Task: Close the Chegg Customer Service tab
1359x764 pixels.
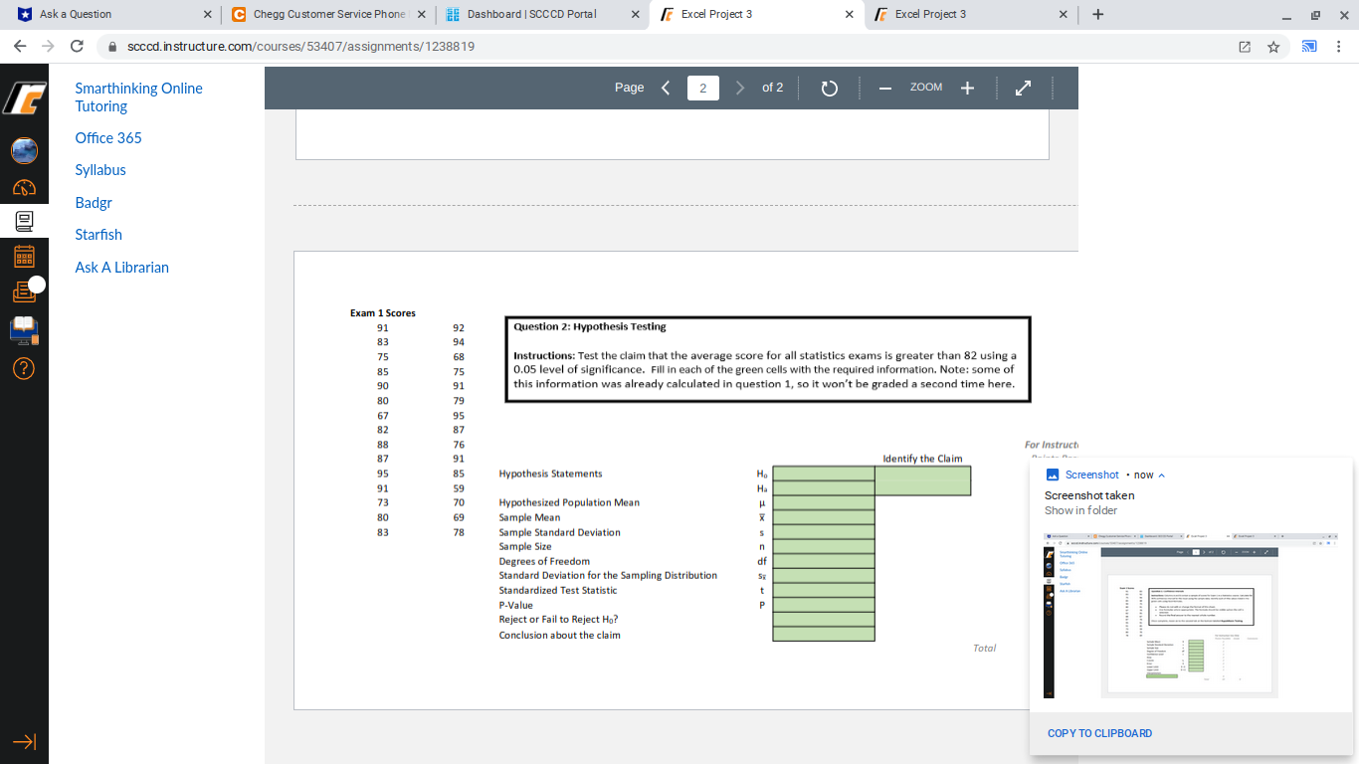Action: coord(421,15)
